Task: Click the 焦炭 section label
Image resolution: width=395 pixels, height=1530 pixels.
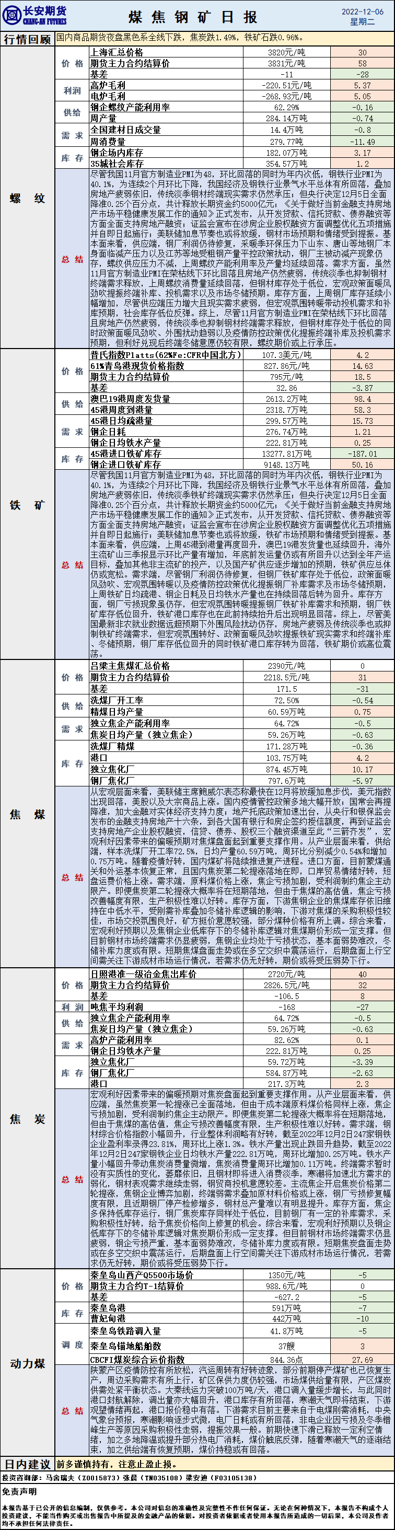Action: point(27,1119)
